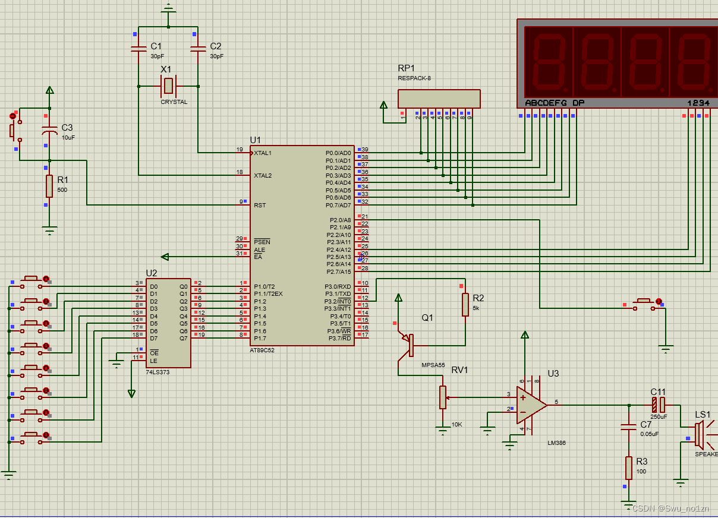
Task: Select the ground terminal below RV1
Action: [x=443, y=431]
